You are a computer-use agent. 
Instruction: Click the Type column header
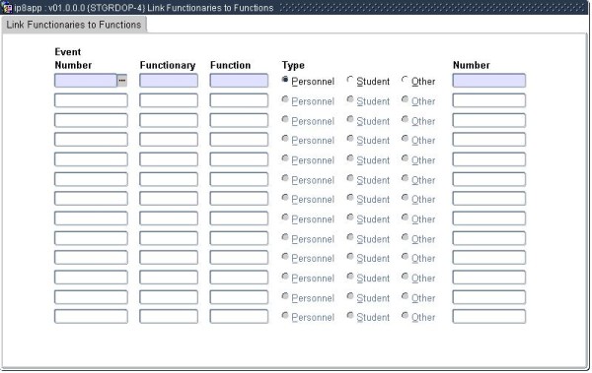[x=293, y=66]
